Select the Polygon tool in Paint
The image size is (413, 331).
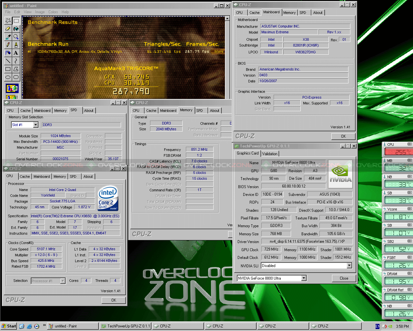tap(16, 69)
